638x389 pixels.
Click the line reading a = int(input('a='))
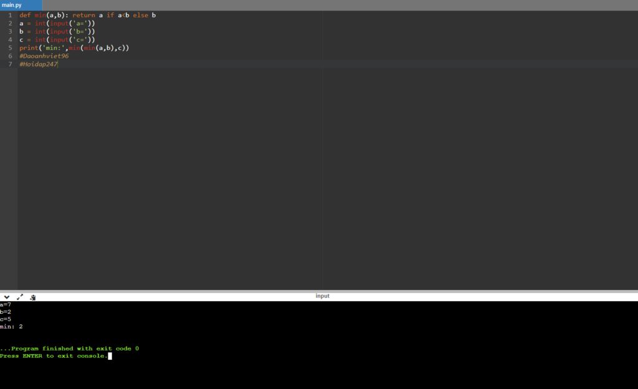57,23
